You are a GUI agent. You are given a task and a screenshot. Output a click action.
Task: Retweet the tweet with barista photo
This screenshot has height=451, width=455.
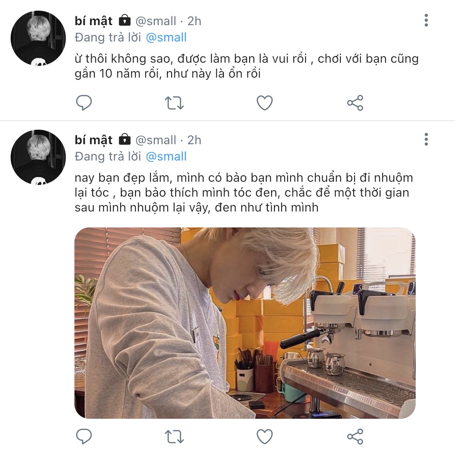pos(174,436)
